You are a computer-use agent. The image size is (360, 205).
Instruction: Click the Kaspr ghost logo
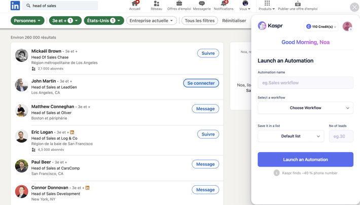click(x=262, y=25)
